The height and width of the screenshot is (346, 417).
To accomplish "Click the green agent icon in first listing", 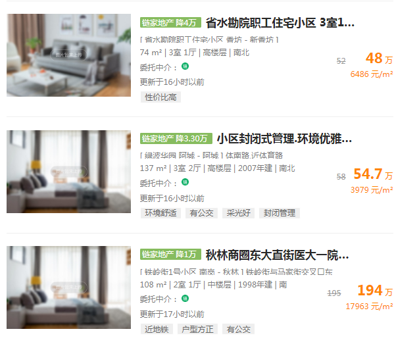I will click(185, 66).
